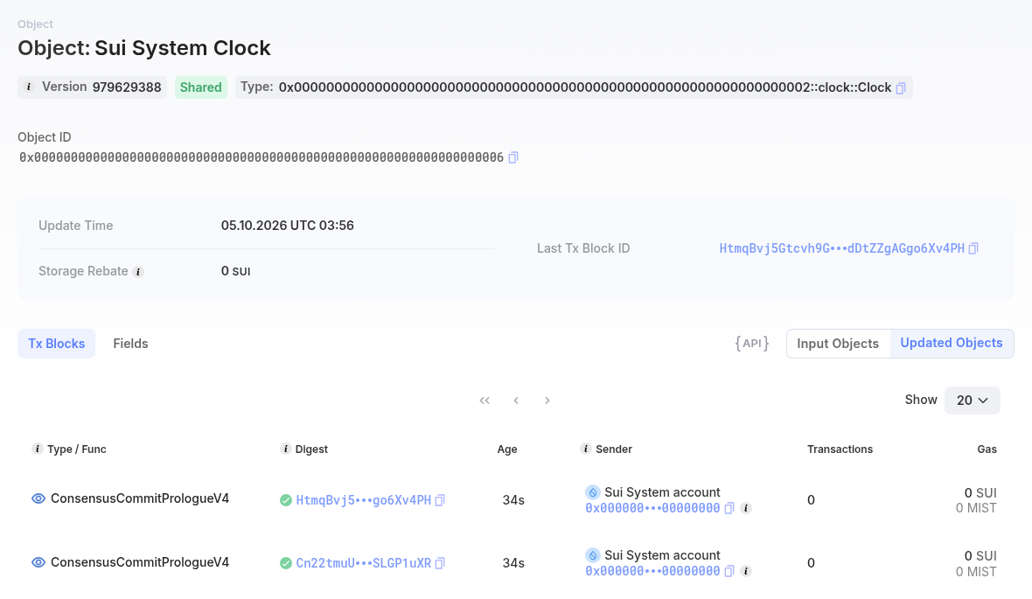Go to previous page of Tx Blocks
Image resolution: width=1032 pixels, height=599 pixels.
click(x=516, y=400)
